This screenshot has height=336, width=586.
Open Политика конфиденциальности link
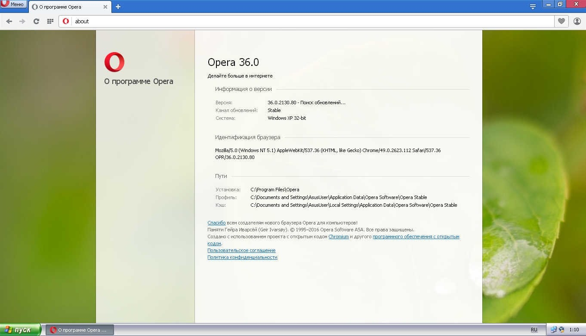[x=242, y=257]
